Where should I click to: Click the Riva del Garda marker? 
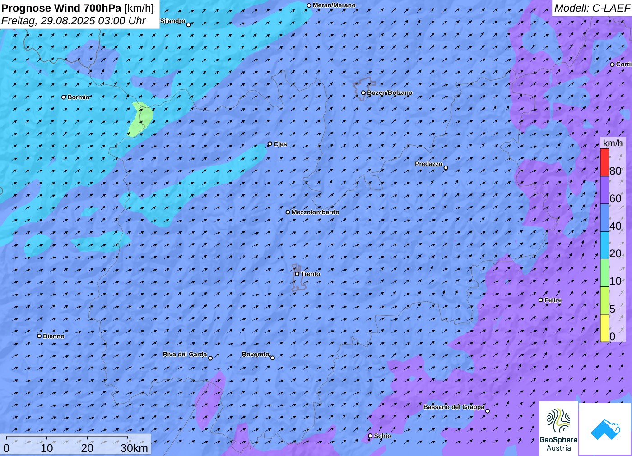pos(210,358)
